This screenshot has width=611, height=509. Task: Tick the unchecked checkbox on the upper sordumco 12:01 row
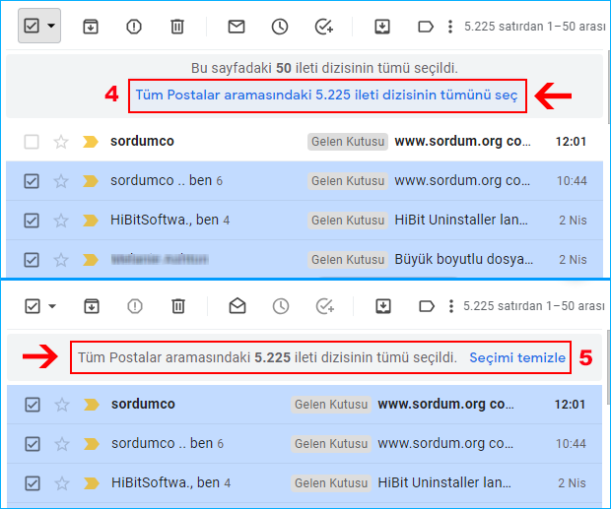(x=32, y=142)
